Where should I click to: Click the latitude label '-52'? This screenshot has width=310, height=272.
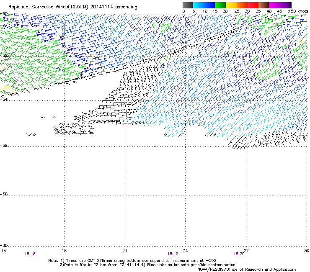tap(4, 56)
